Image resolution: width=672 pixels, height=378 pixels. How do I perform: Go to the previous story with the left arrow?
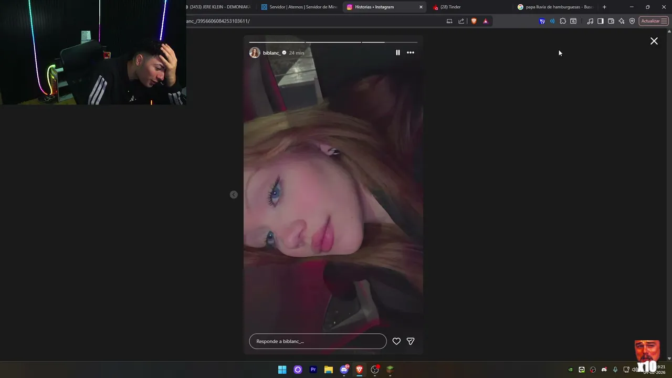234,195
